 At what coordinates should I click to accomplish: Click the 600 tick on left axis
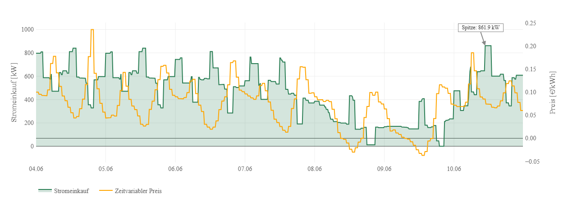coord(29,77)
